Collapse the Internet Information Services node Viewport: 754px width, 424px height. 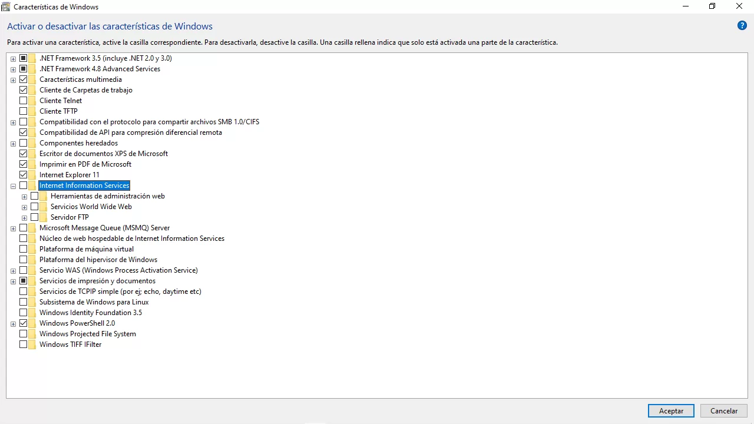[x=13, y=186]
